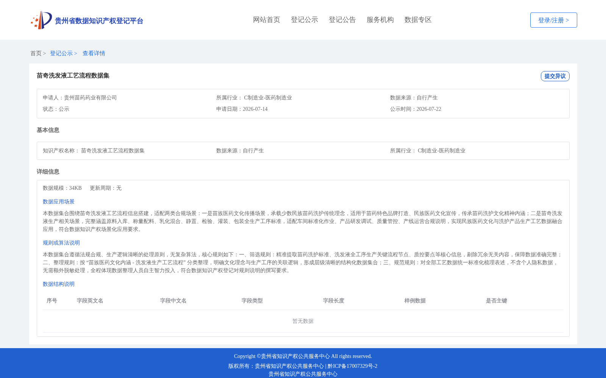Click the 字段类型 column header

tap(252, 301)
